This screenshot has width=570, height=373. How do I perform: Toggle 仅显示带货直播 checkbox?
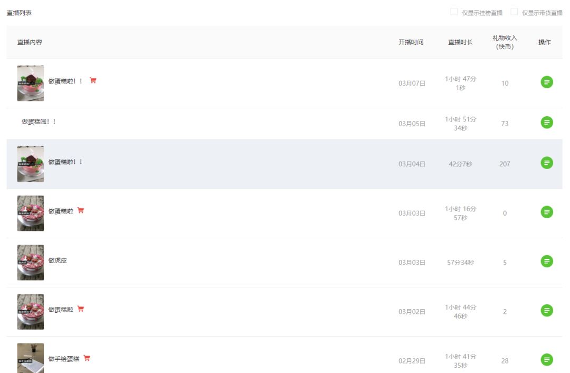point(514,12)
